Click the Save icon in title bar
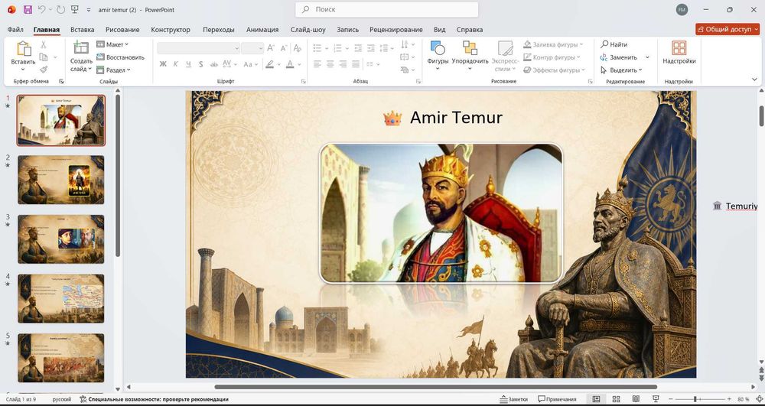The width and height of the screenshot is (765, 406). point(28,9)
